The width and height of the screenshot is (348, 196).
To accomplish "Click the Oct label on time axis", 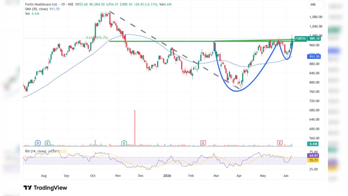I will point(93,176).
